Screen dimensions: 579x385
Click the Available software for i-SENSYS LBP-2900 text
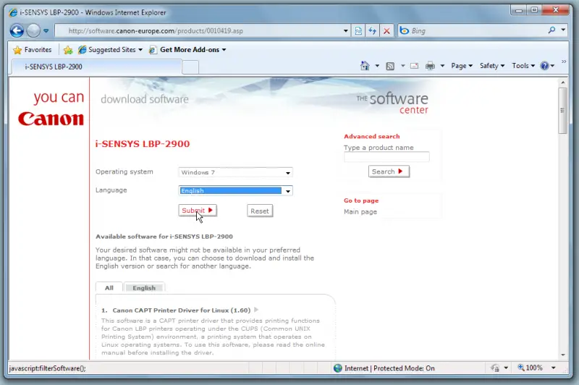pyautogui.click(x=164, y=237)
